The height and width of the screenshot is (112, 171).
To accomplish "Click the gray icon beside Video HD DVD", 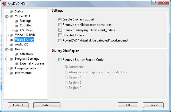I will (11, 35).
